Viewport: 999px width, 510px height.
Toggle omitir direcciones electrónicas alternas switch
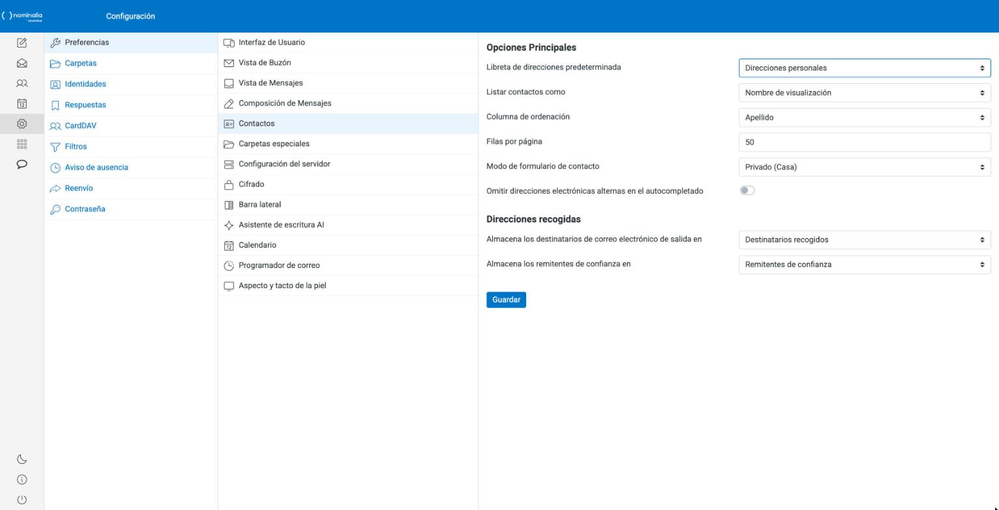tap(747, 191)
